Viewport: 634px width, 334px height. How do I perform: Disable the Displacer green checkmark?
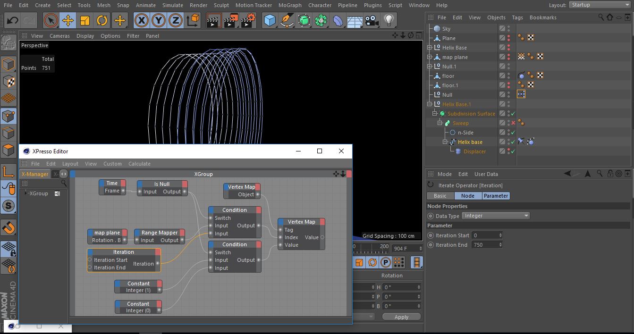click(513, 151)
